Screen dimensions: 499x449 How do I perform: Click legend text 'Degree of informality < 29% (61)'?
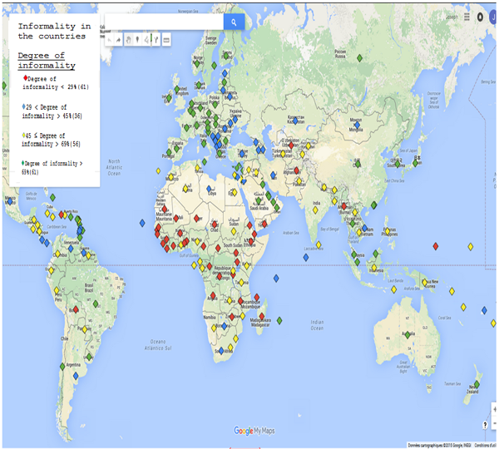[x=56, y=83]
